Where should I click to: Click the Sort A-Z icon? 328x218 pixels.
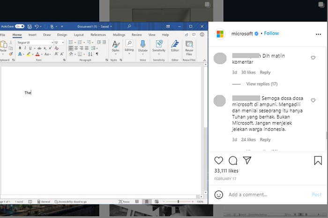pos(90,54)
